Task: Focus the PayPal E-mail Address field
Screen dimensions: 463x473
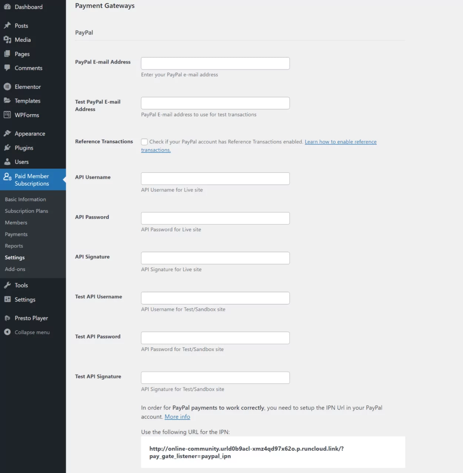Action: 215,63
